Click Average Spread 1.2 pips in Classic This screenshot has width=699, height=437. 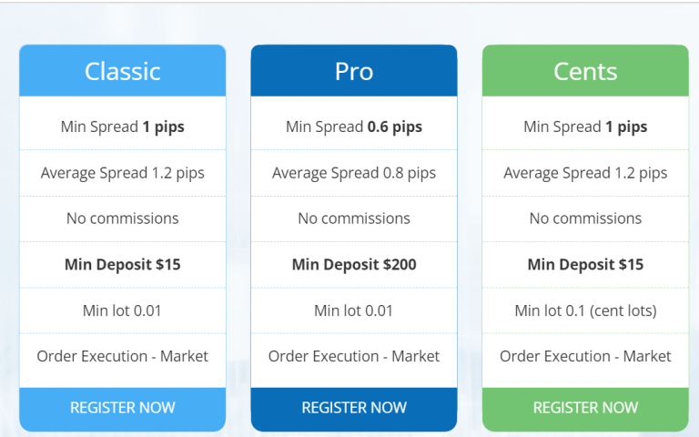click(123, 173)
